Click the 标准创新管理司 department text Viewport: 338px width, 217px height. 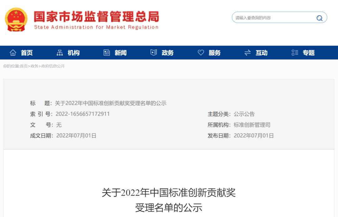252,125
